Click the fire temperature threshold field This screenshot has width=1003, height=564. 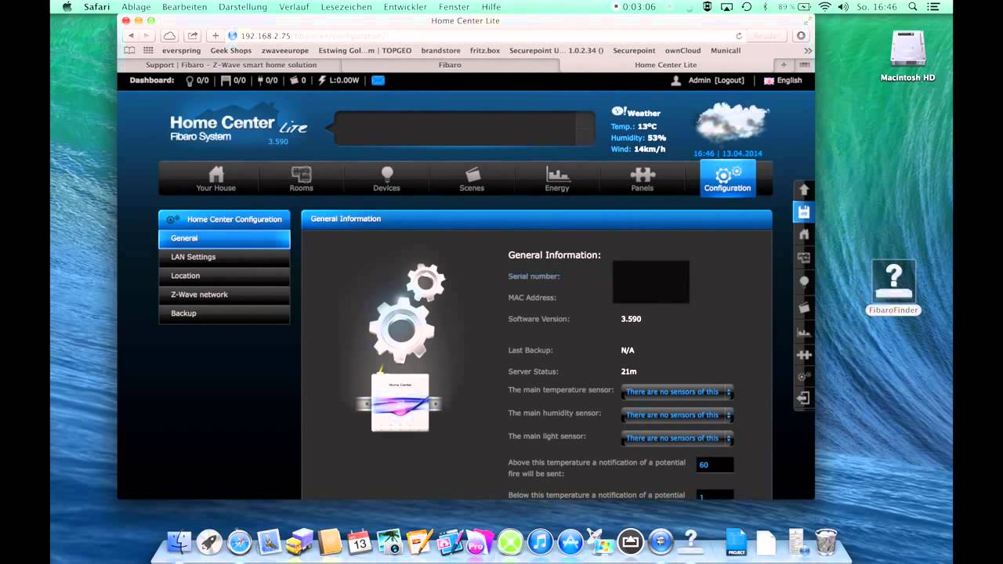pyautogui.click(x=715, y=465)
